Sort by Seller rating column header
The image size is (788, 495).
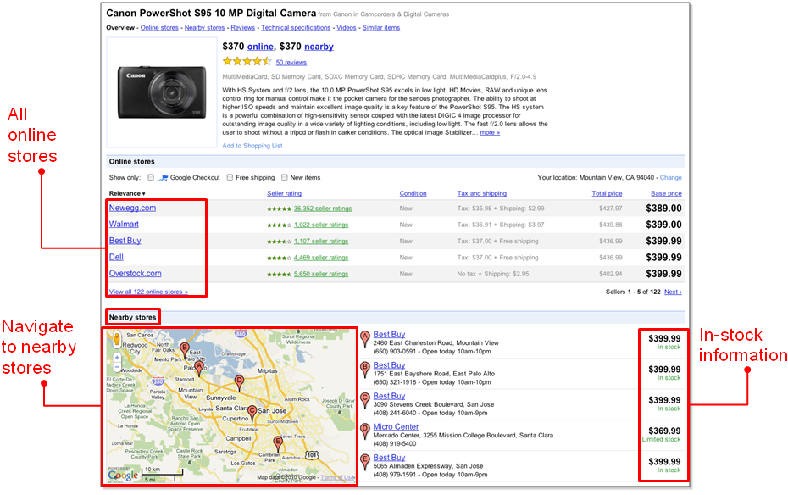point(284,193)
